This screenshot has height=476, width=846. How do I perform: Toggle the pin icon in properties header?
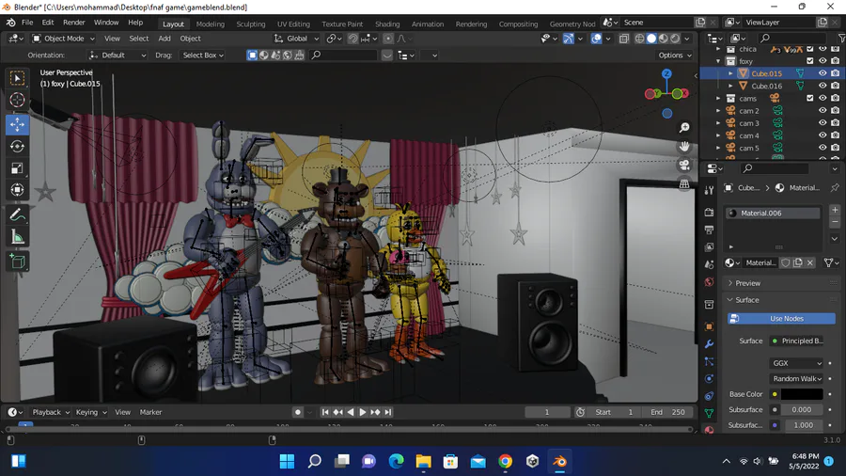point(835,188)
